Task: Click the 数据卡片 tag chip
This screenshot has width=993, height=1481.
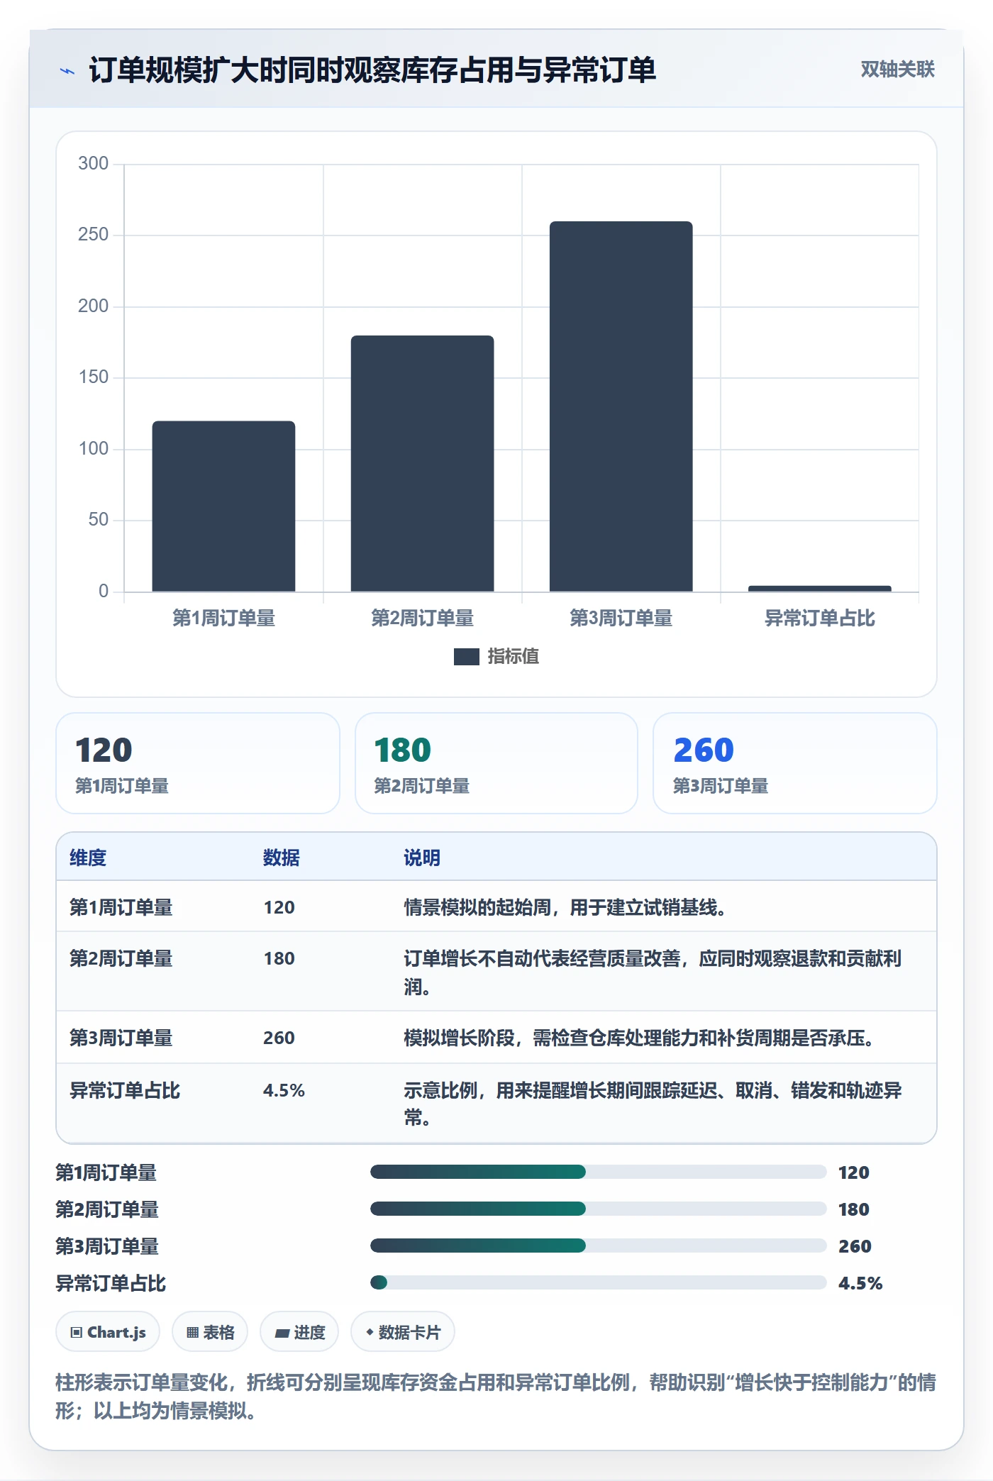Action: tap(403, 1332)
